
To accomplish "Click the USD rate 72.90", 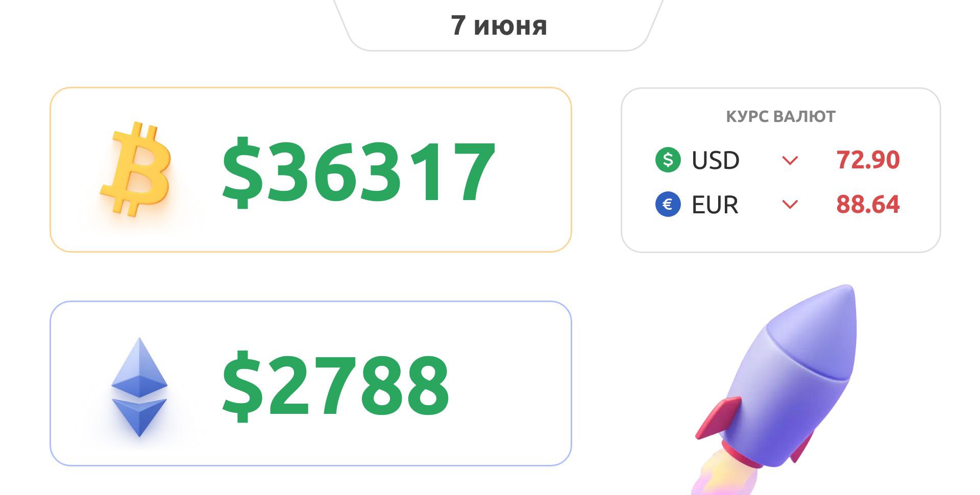I will [x=868, y=160].
